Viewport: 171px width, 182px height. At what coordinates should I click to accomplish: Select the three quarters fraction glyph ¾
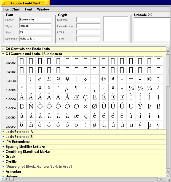click(x=149, y=88)
